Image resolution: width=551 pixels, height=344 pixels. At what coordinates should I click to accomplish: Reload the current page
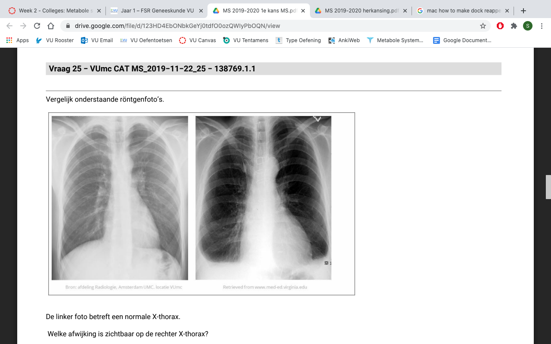coord(37,26)
